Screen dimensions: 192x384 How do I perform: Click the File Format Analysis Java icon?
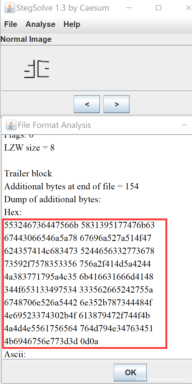11,125
